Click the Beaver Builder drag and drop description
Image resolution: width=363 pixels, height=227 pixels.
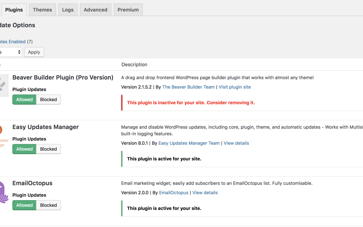click(x=217, y=78)
